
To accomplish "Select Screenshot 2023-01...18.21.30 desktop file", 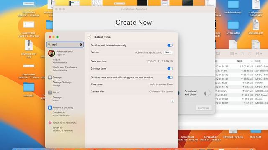I will pyautogui.click(x=29, y=29).
